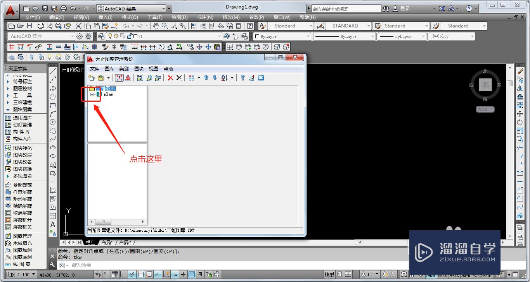Image resolution: width=530 pixels, height=282 pixels.
Task: Open layout dropdown arrow in library toolbar
Action: pos(199,78)
